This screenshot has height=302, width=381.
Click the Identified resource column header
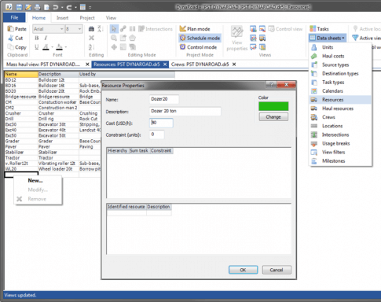[x=126, y=207]
